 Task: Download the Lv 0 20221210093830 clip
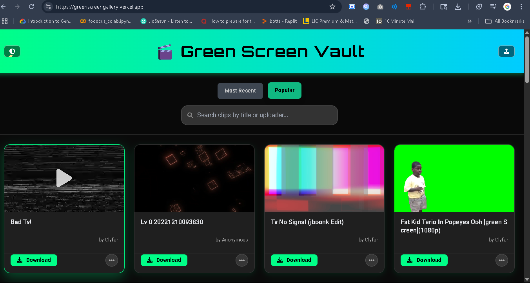164,260
